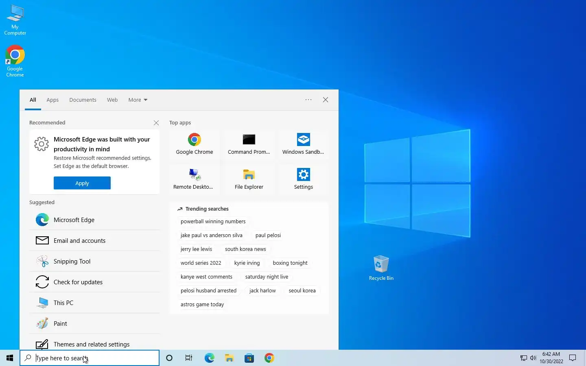Open Windows Sandbox tile
This screenshot has height=366, width=586.
coord(303,144)
